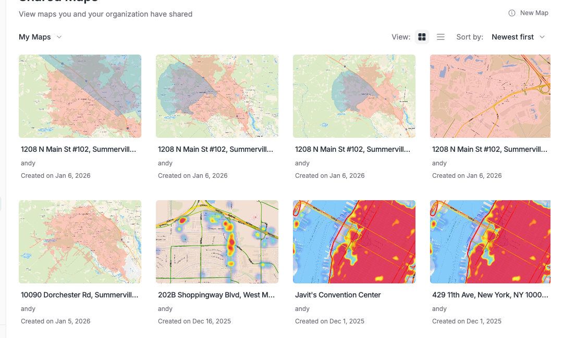Screen dimensions: 563x338
Task: Switch to grid view layout
Action: pos(422,37)
